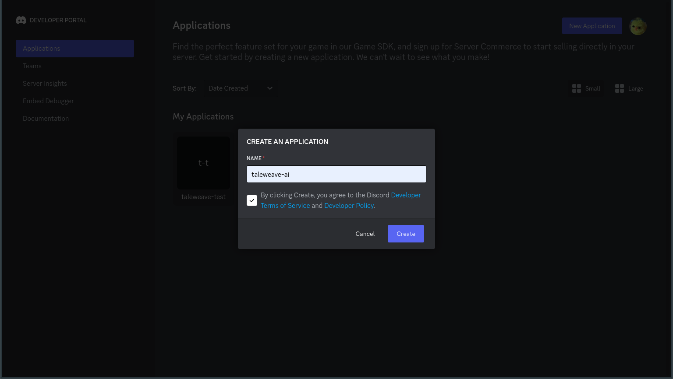The height and width of the screenshot is (379, 673).
Task: Open Teams in the sidebar
Action: click(32, 66)
